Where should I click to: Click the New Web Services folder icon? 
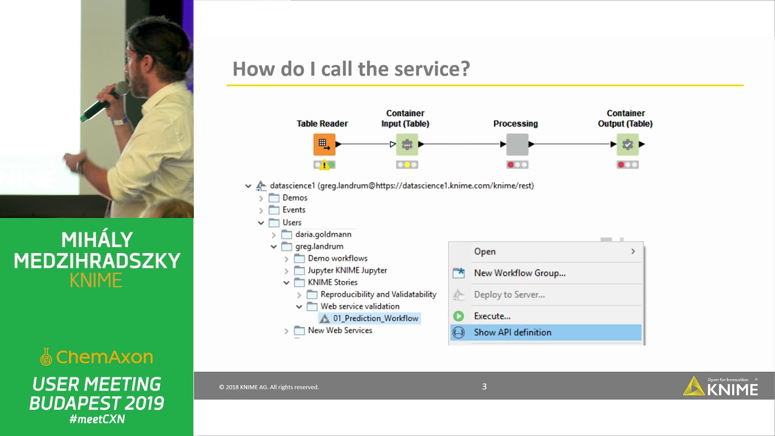pos(299,331)
